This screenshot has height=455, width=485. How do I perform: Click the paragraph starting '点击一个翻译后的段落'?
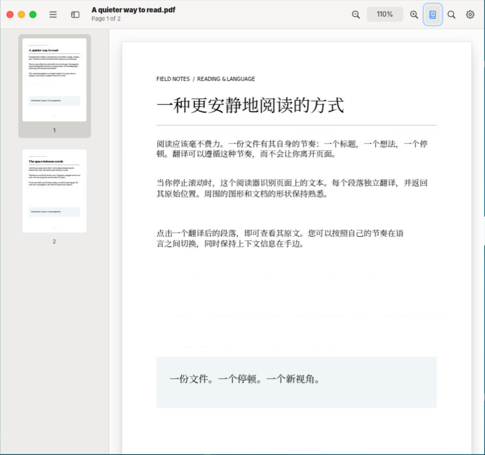(x=280, y=238)
